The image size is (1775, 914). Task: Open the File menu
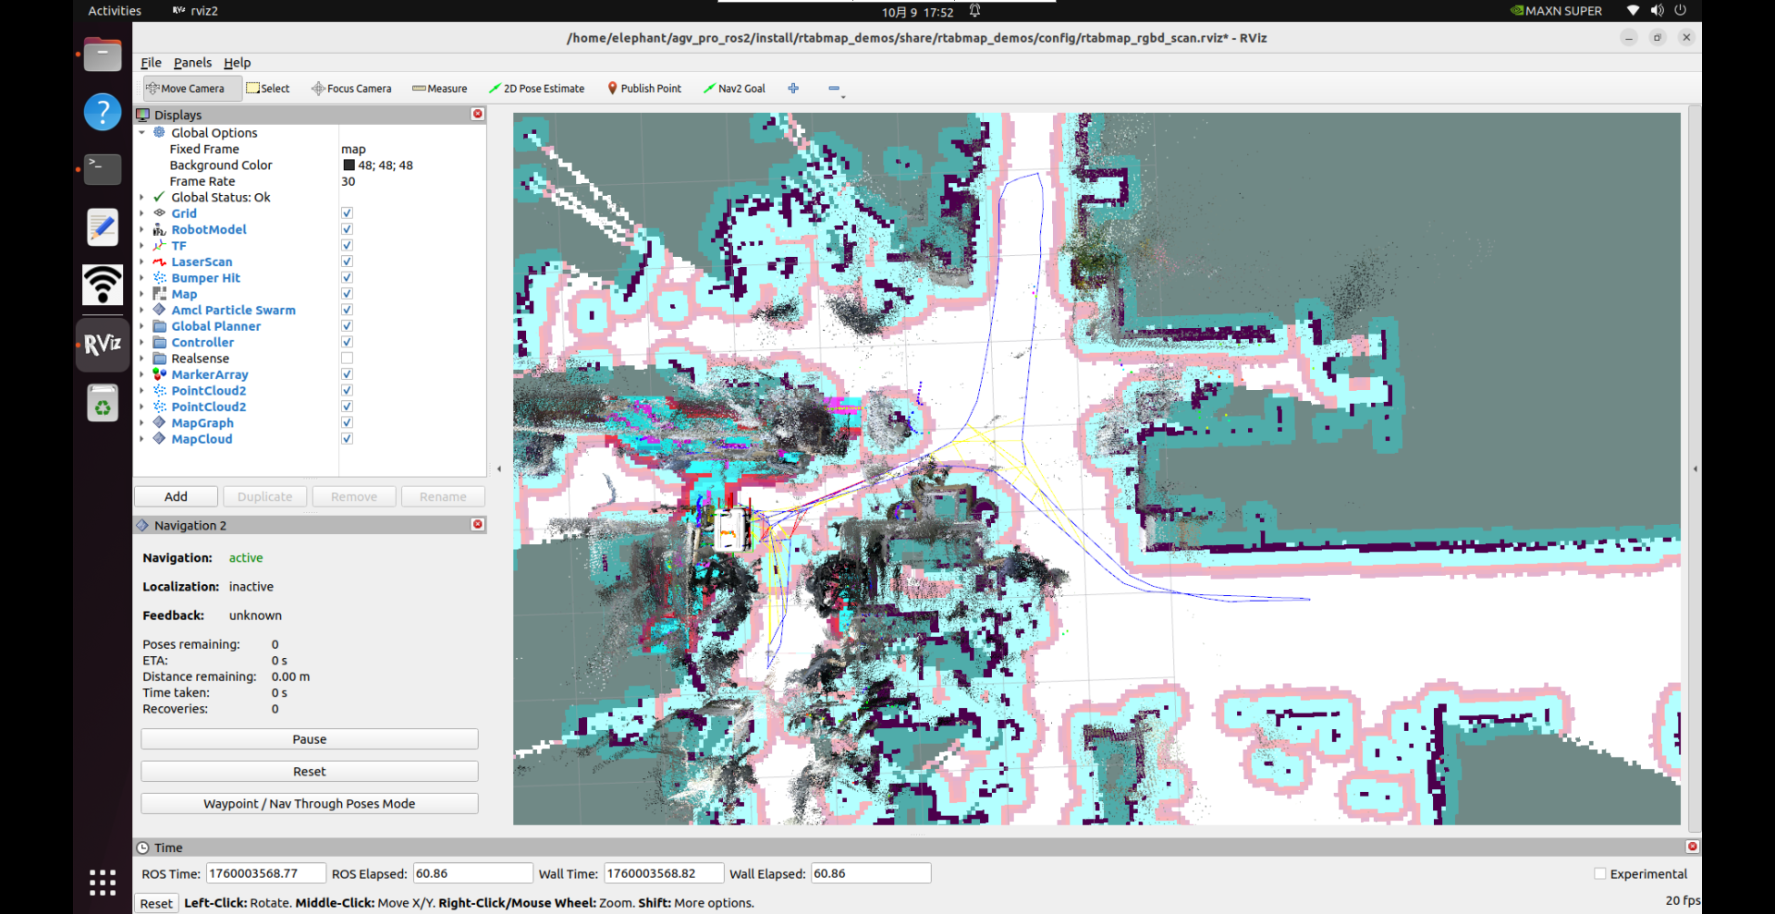point(151,63)
